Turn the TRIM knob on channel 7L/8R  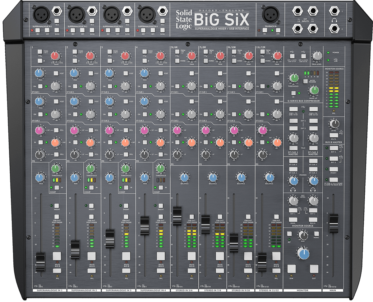pyautogui.click(x=220, y=56)
